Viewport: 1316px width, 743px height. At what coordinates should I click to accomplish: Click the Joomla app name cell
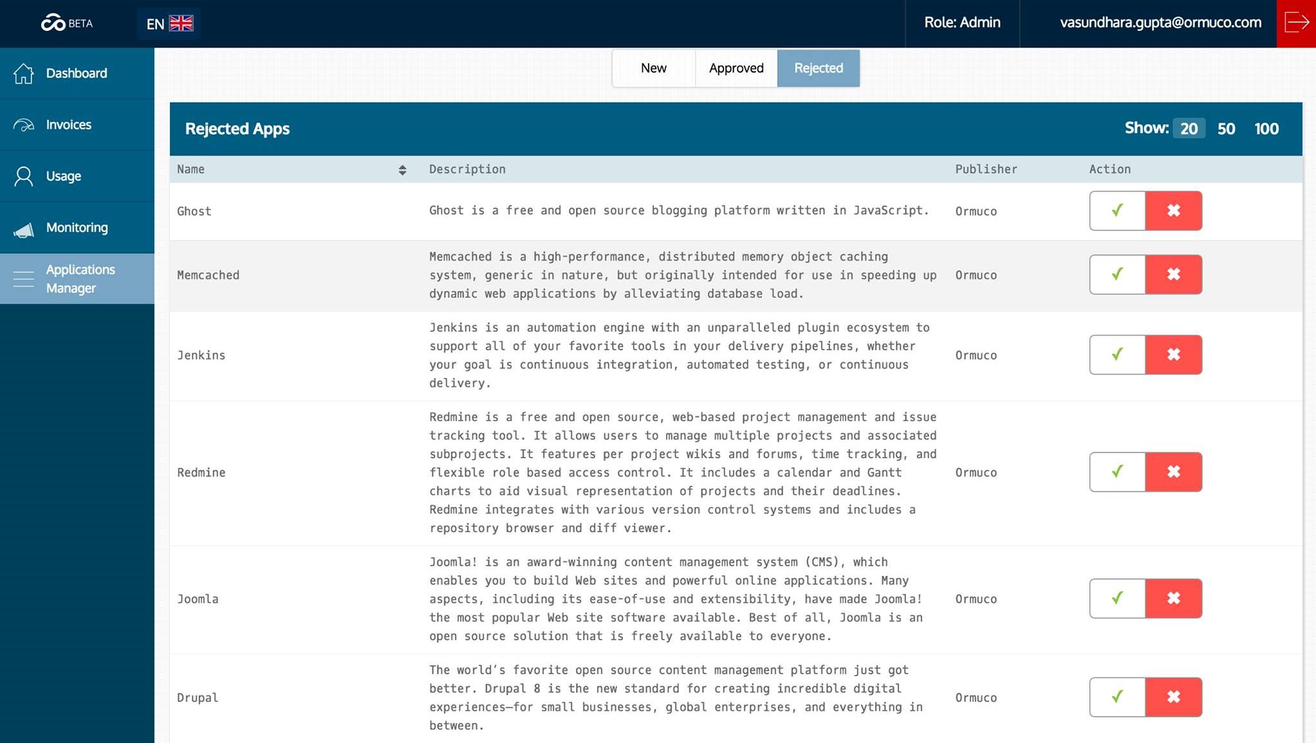pyautogui.click(x=198, y=599)
